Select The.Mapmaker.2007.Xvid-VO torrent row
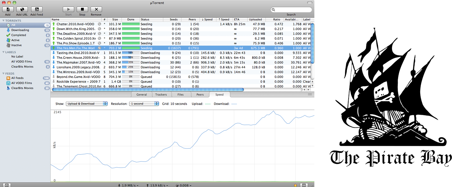This screenshot has width=452, height=187. pos(181,62)
